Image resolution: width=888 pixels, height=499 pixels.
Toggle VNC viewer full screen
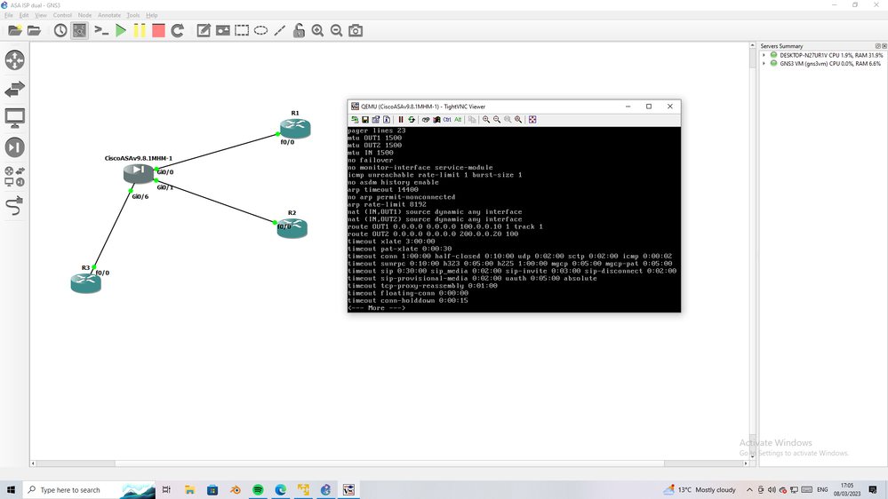tap(532, 119)
